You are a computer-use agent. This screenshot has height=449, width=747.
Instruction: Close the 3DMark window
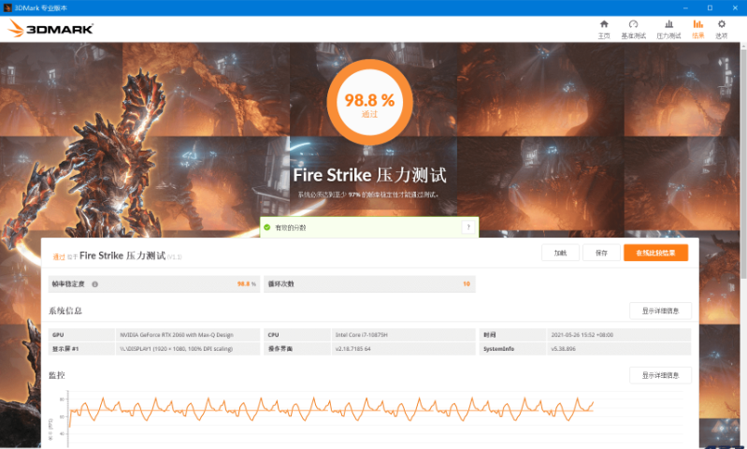coord(735,7)
